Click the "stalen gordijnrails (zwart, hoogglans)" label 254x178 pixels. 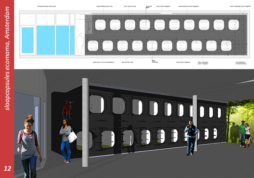coord(189,6)
